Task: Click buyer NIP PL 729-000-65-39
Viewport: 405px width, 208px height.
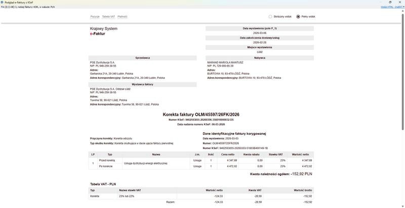Action: coord(220,66)
